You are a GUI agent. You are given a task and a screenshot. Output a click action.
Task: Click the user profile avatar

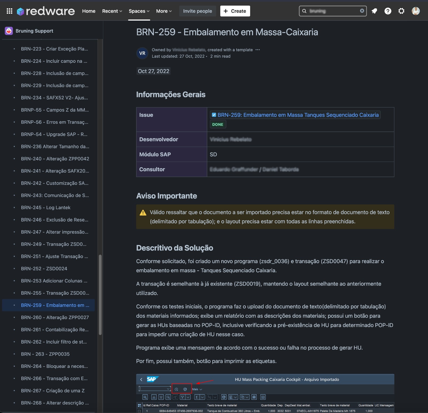pos(415,11)
